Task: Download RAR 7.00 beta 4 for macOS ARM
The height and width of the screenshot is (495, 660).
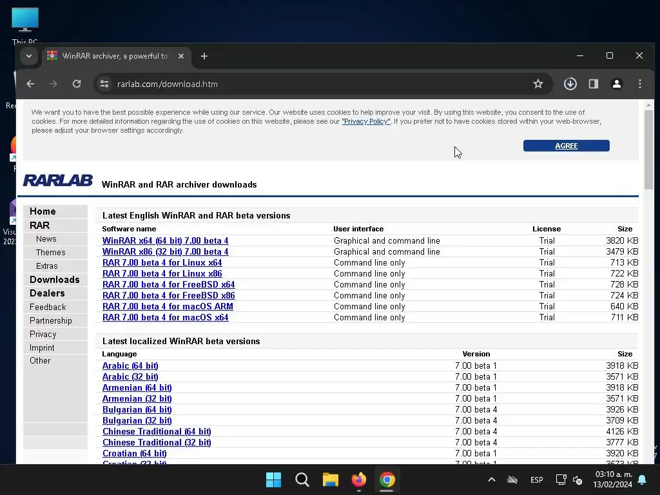Action: click(168, 306)
